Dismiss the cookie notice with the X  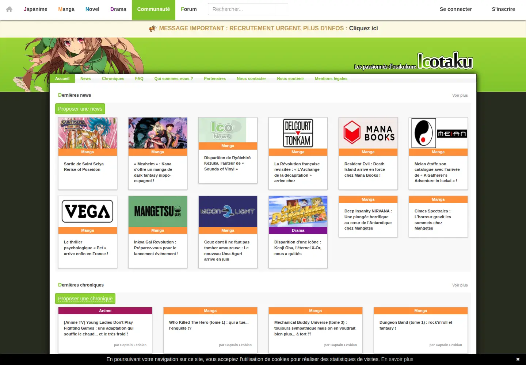pos(518,359)
